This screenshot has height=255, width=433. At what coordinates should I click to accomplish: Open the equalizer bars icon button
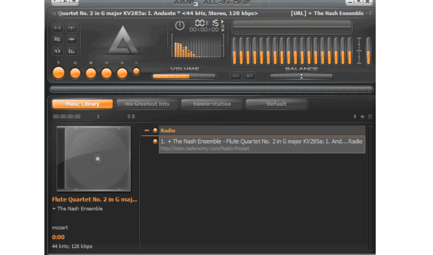[x=72, y=51]
